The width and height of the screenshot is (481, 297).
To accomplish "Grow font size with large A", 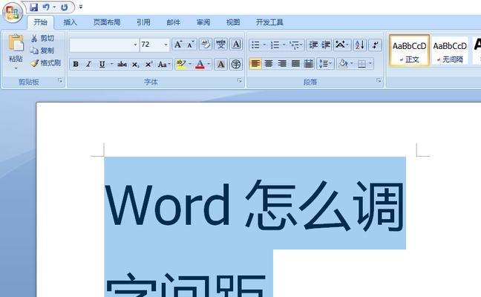I will pos(178,45).
